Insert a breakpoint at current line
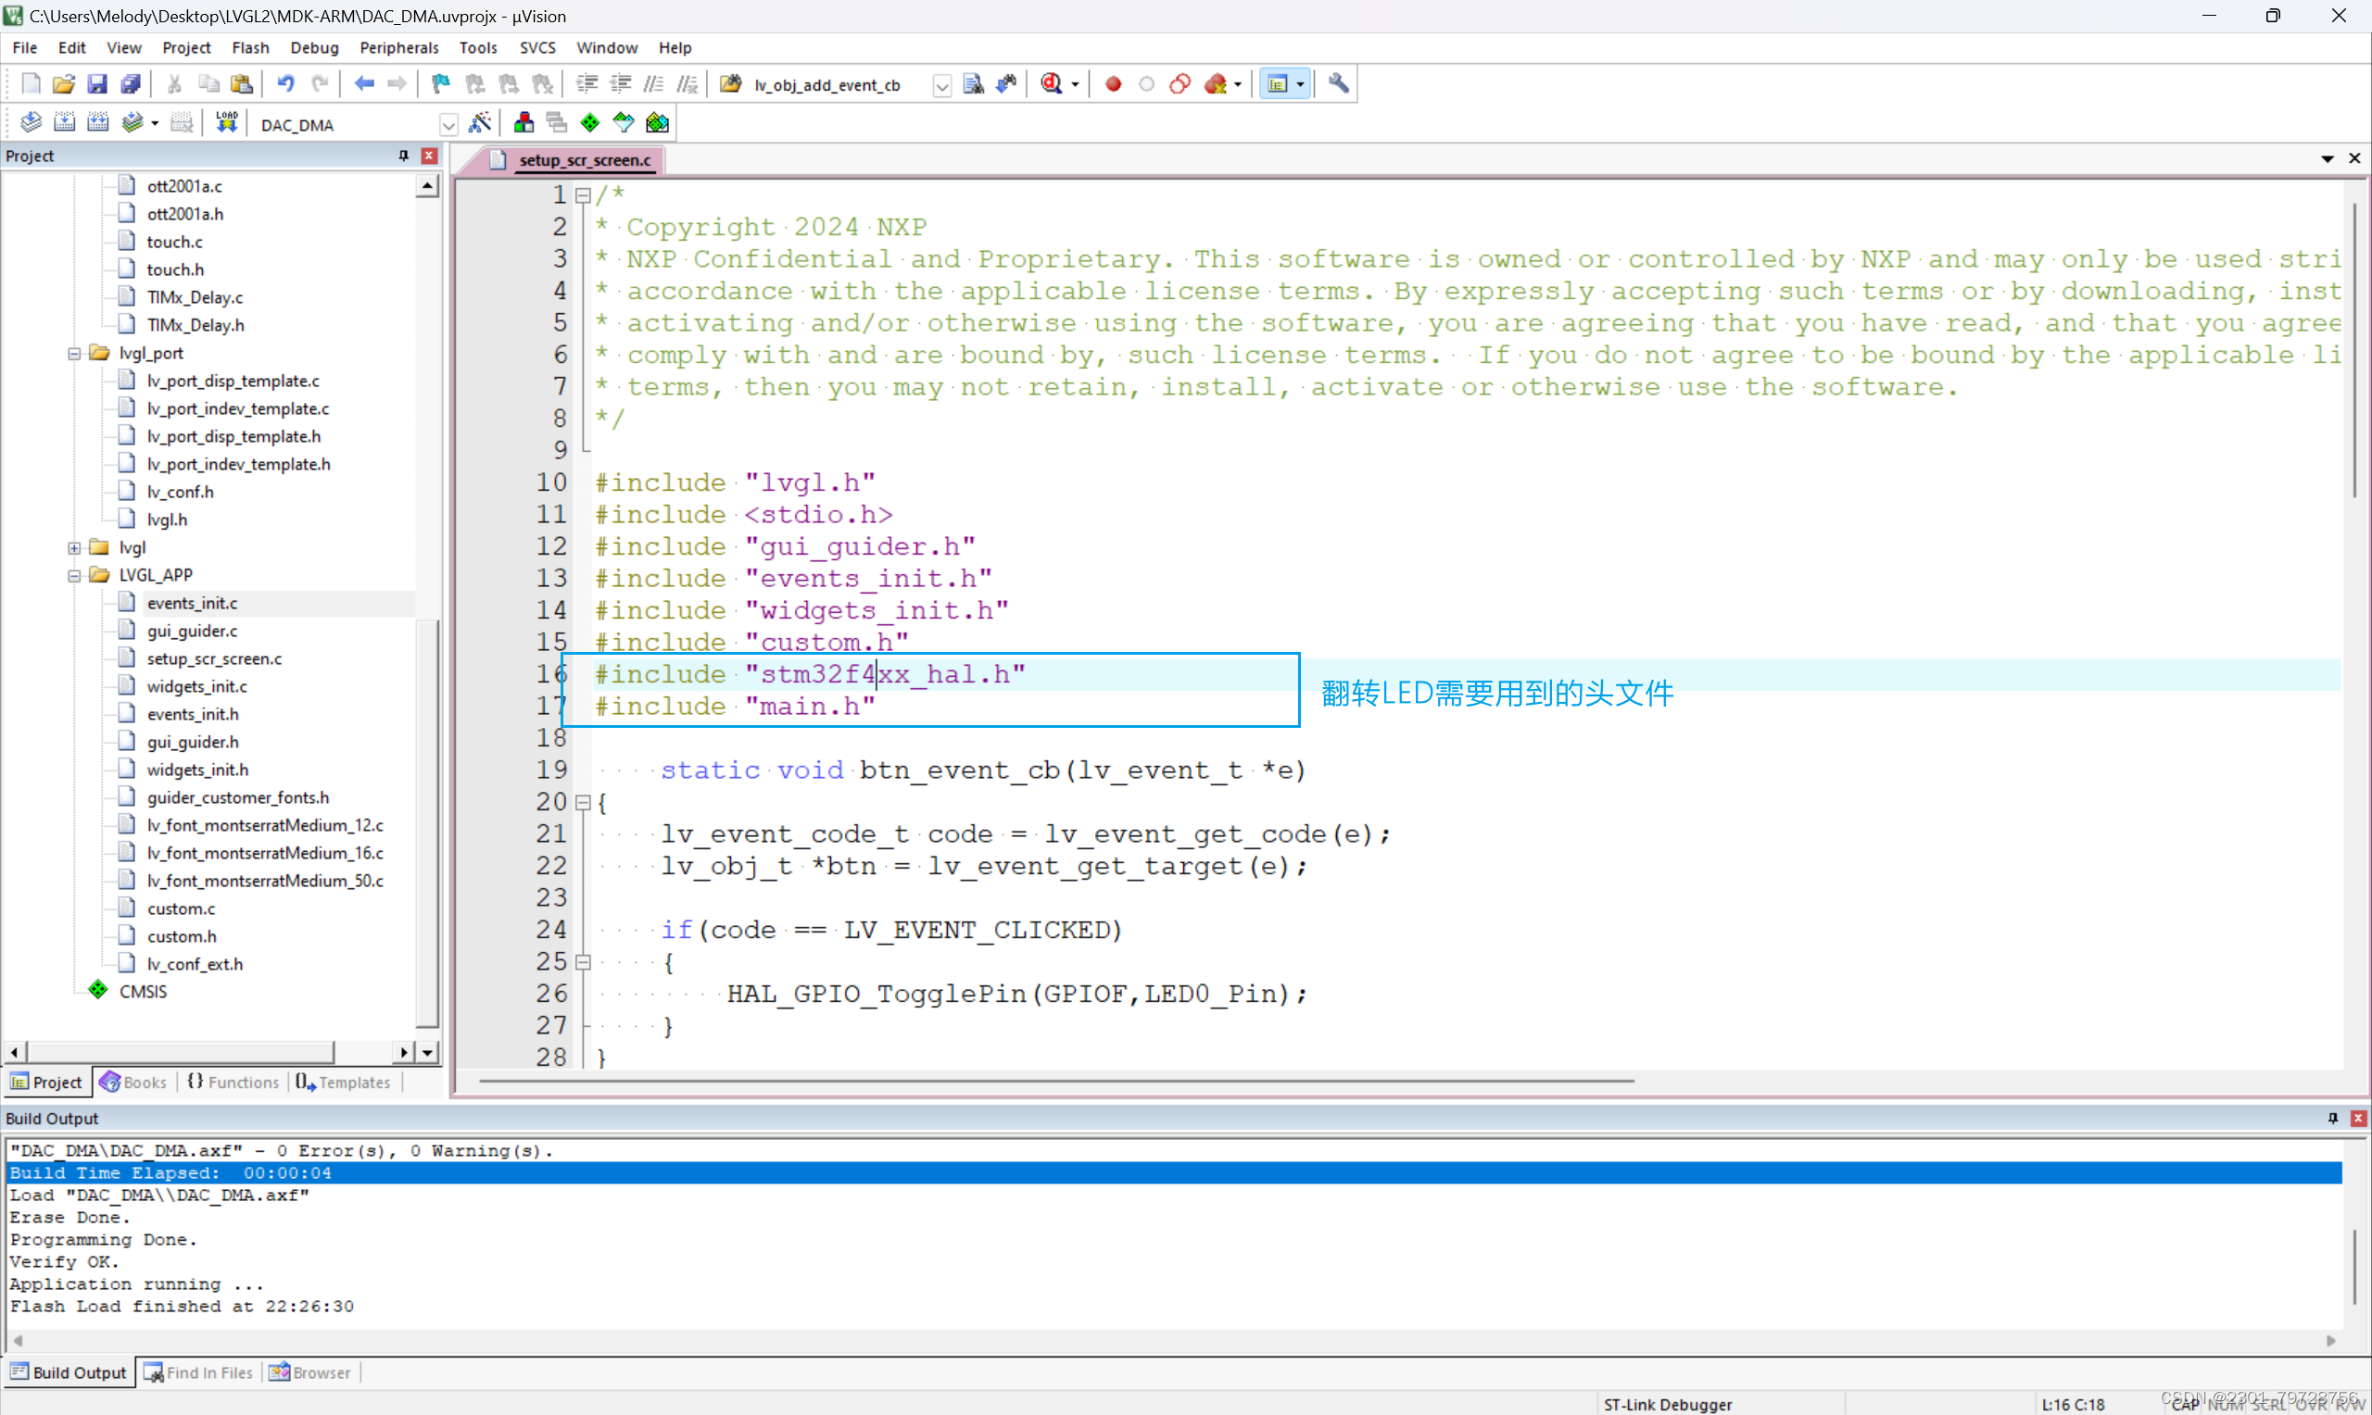This screenshot has width=2372, height=1415. (x=1112, y=84)
